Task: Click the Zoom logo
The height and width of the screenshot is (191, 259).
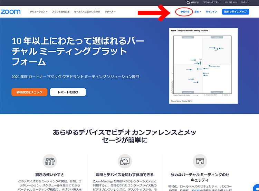Action: point(10,12)
